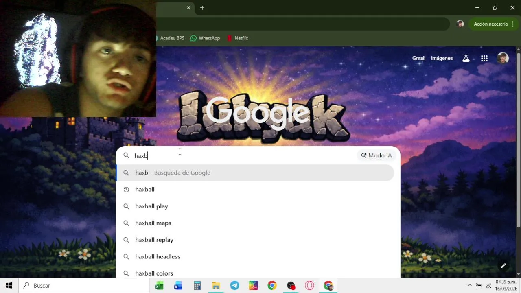521x293 pixels.
Task: Click the pencil customize page icon
Action: (503, 266)
